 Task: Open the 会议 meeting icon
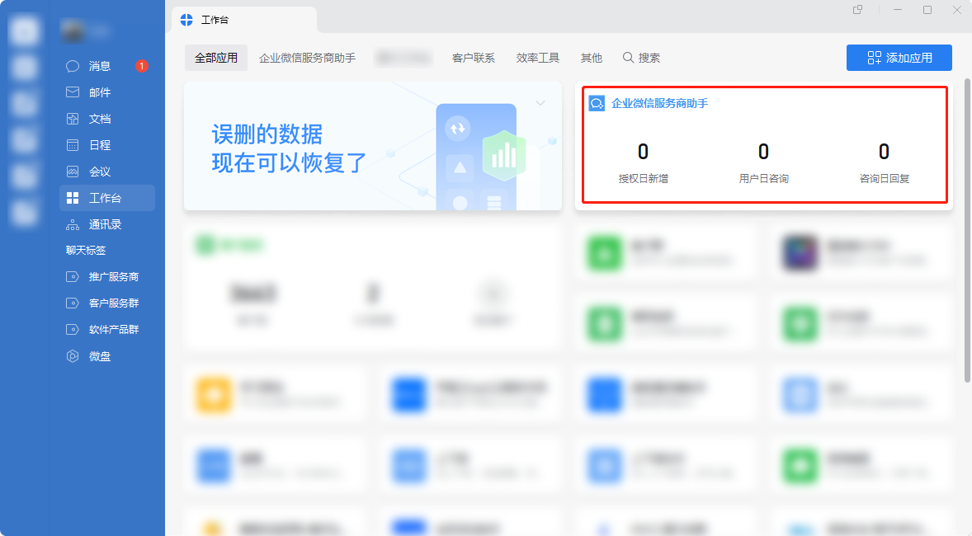click(73, 172)
